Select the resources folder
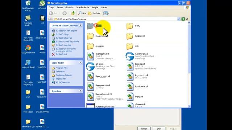Screen dimensions: 232x130 pos(96,46)
